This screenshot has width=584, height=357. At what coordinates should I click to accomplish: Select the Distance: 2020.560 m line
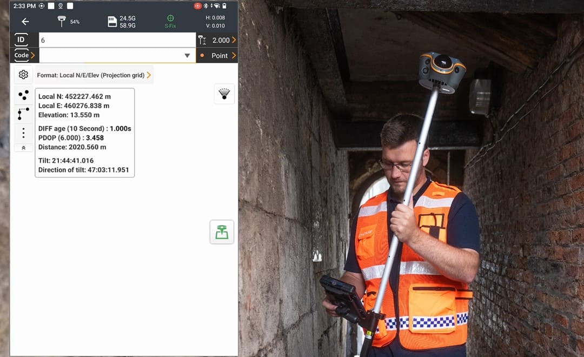[72, 147]
